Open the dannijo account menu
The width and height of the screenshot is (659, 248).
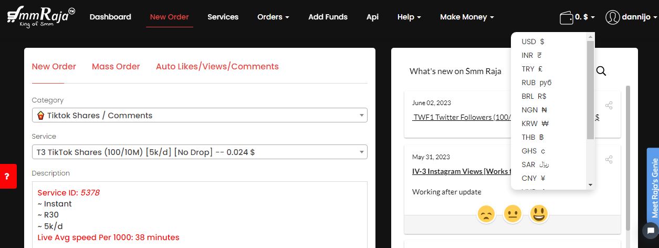pyautogui.click(x=639, y=17)
